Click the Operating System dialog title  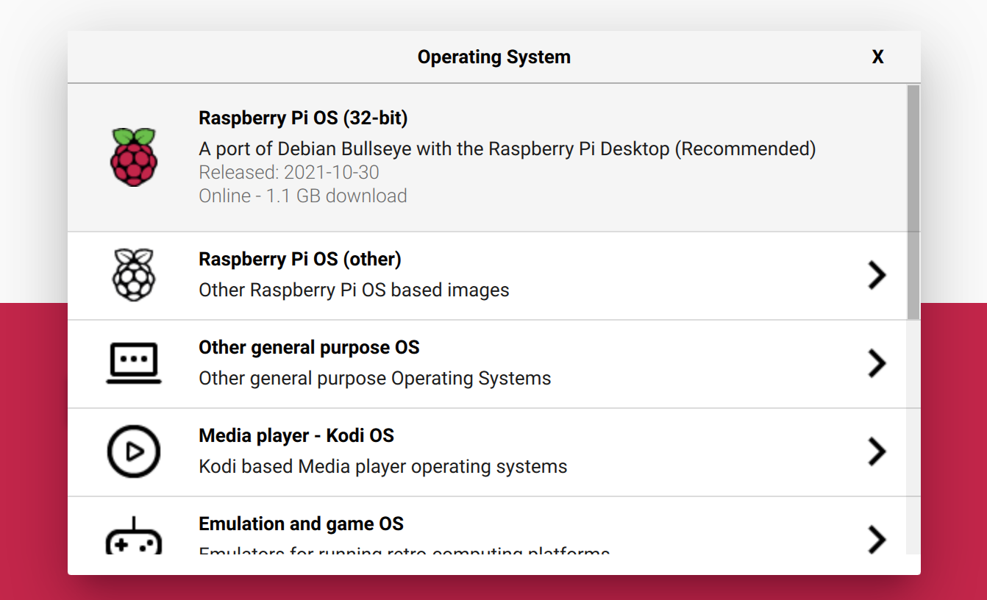point(493,57)
